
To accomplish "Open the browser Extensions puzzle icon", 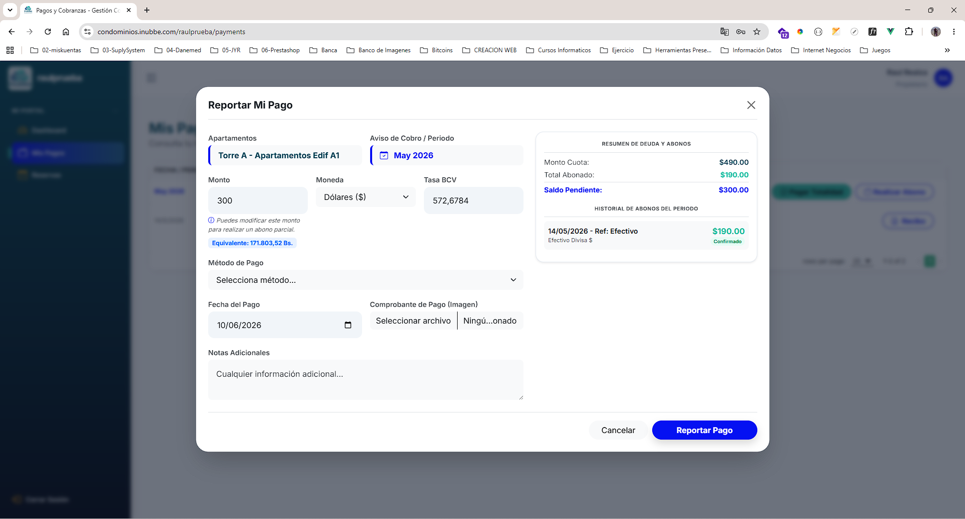I will pyautogui.click(x=909, y=32).
